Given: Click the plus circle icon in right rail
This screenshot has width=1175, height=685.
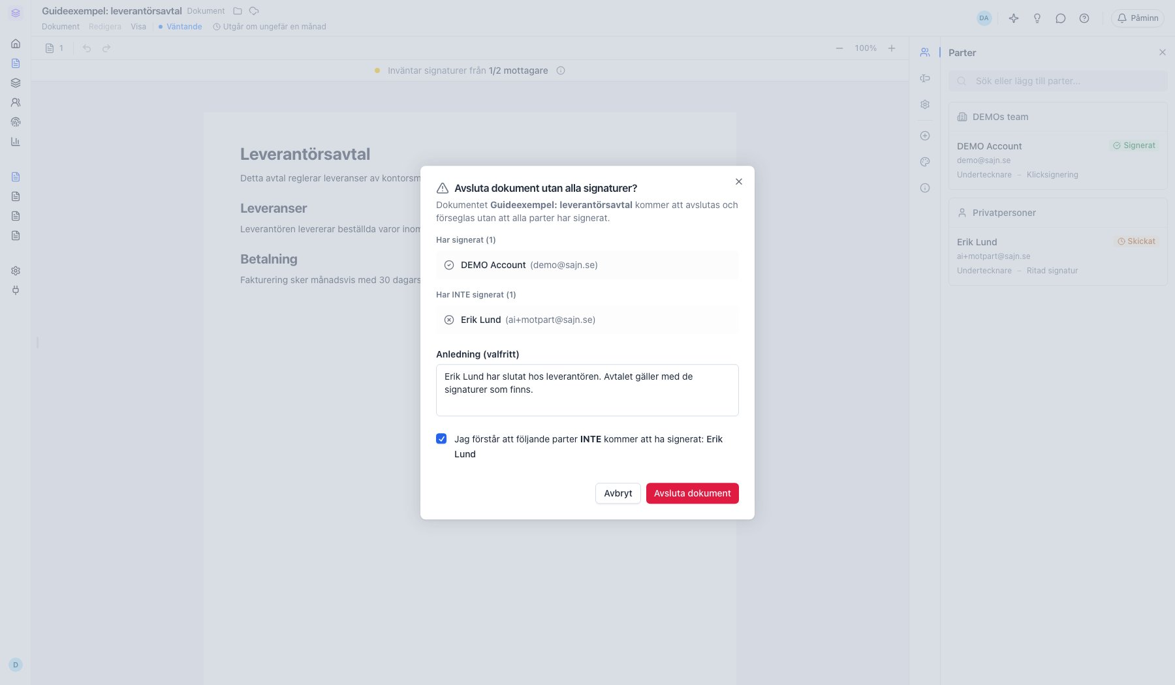Looking at the screenshot, I should pos(925,136).
